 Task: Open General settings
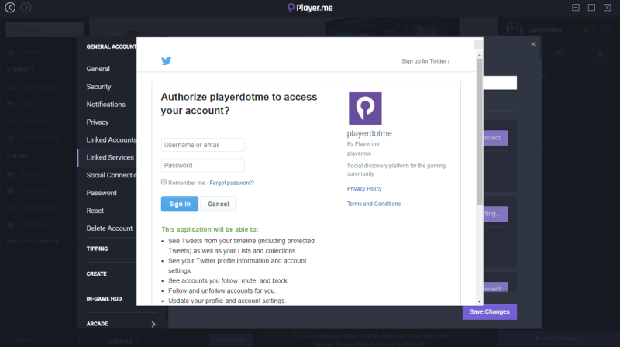coord(98,69)
